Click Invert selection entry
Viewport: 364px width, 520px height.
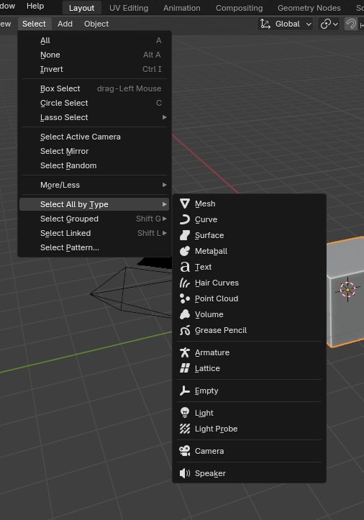[x=94, y=69]
